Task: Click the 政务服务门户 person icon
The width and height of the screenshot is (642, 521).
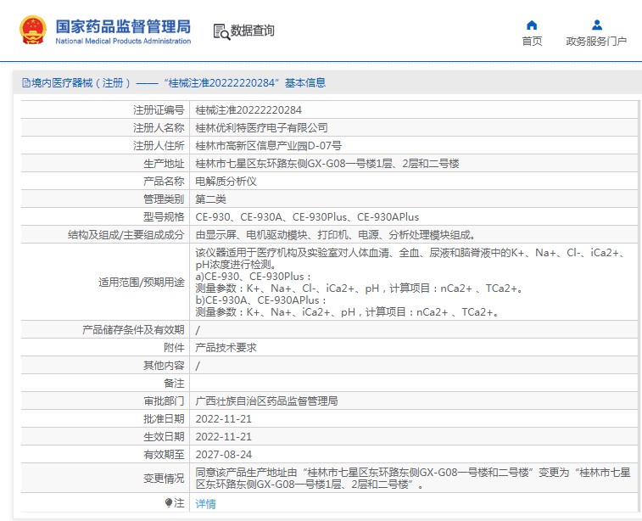Action: pos(596,25)
